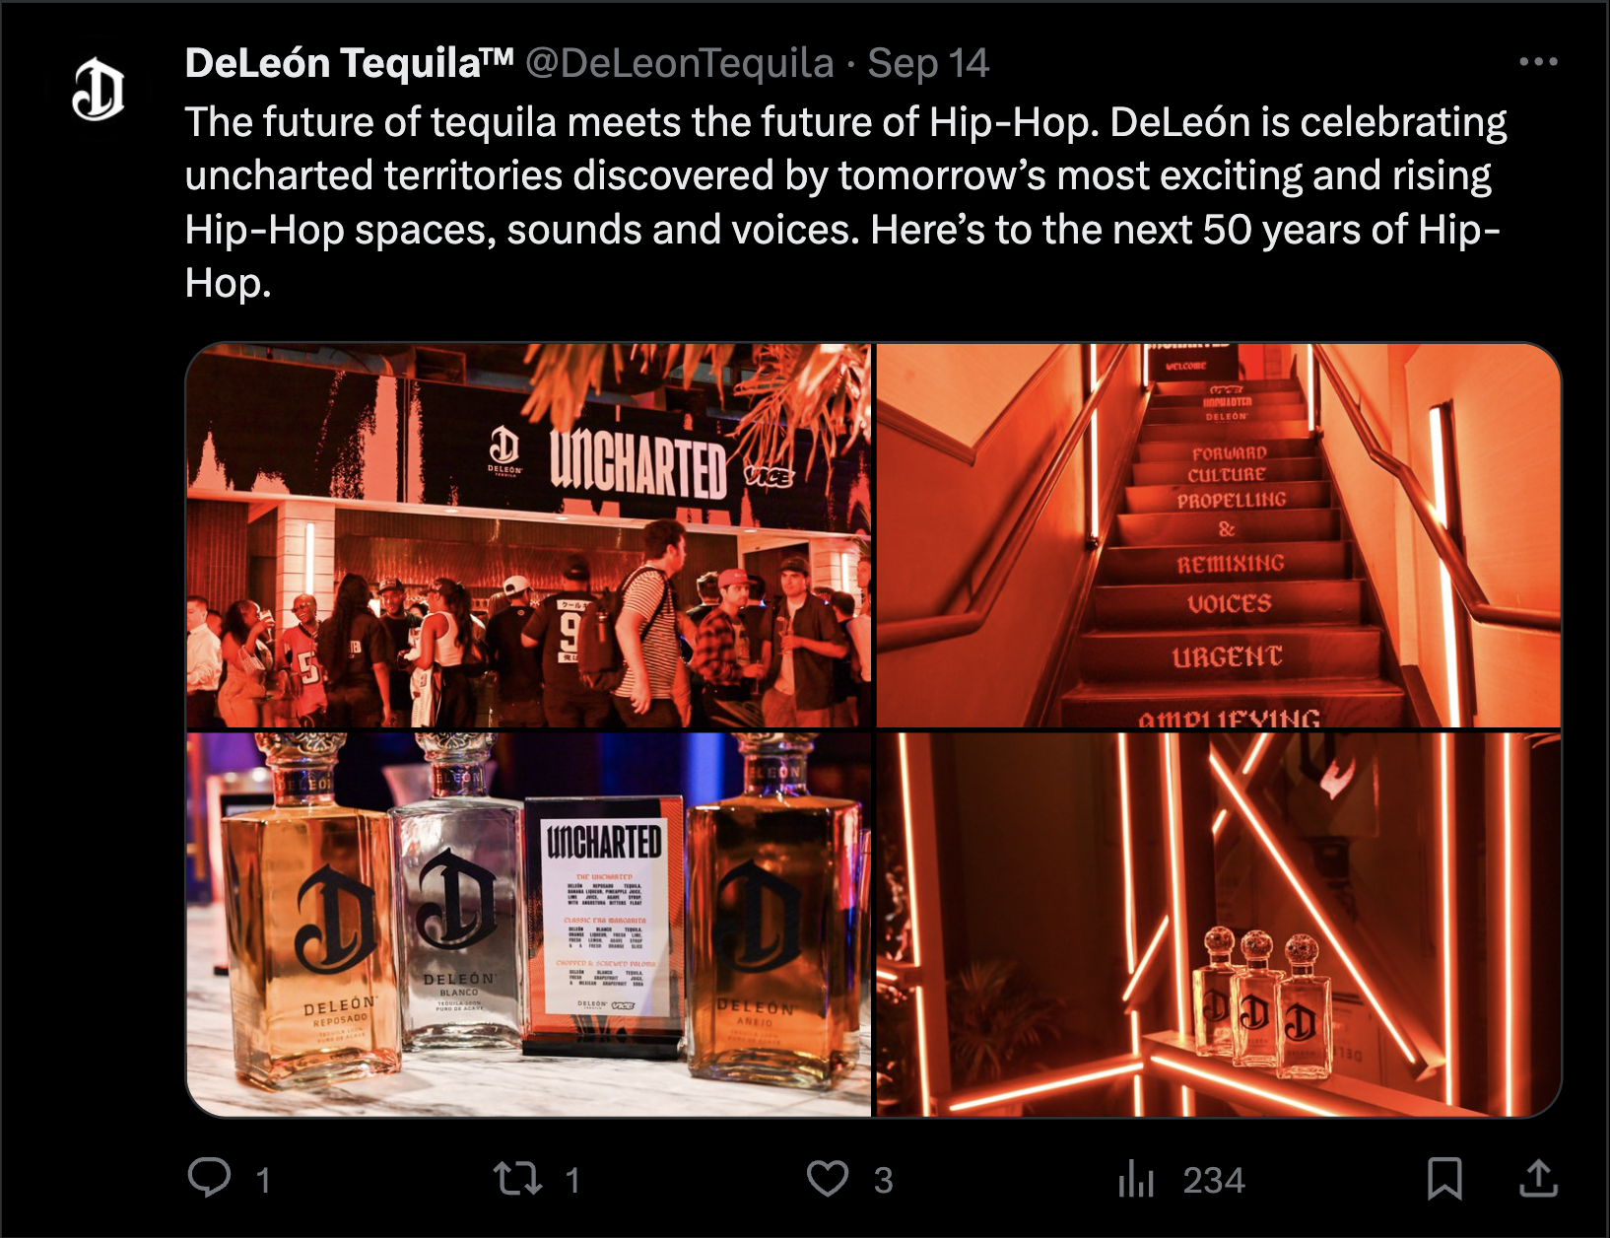Click the repost count beside retweet icon
The height and width of the screenshot is (1238, 1610).
point(572,1181)
